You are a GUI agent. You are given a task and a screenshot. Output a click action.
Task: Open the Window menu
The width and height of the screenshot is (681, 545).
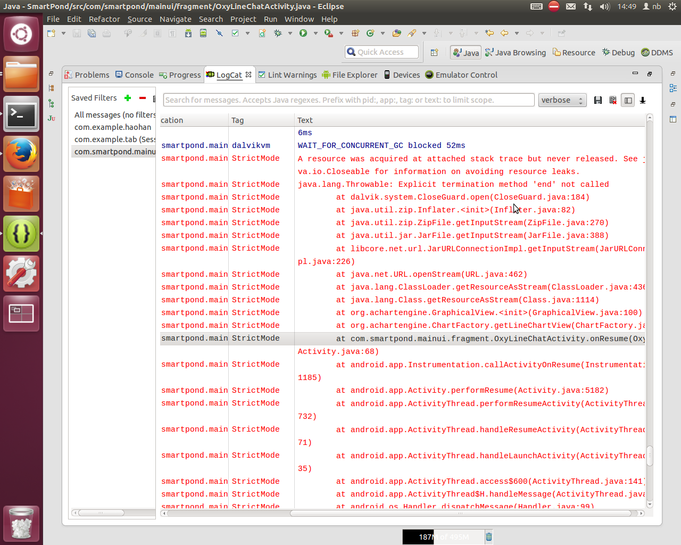pyautogui.click(x=299, y=19)
